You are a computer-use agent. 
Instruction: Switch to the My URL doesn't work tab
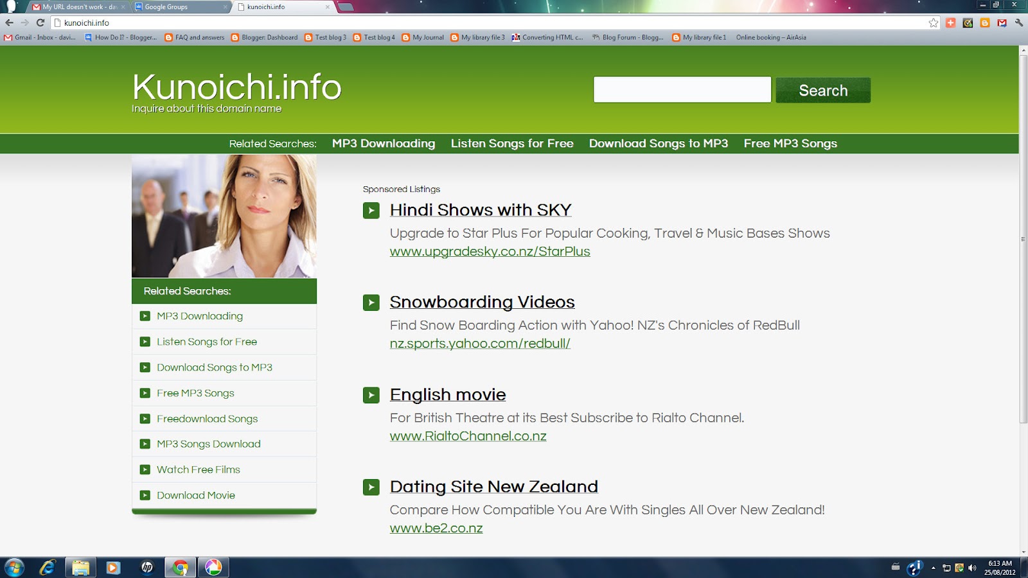(78, 7)
